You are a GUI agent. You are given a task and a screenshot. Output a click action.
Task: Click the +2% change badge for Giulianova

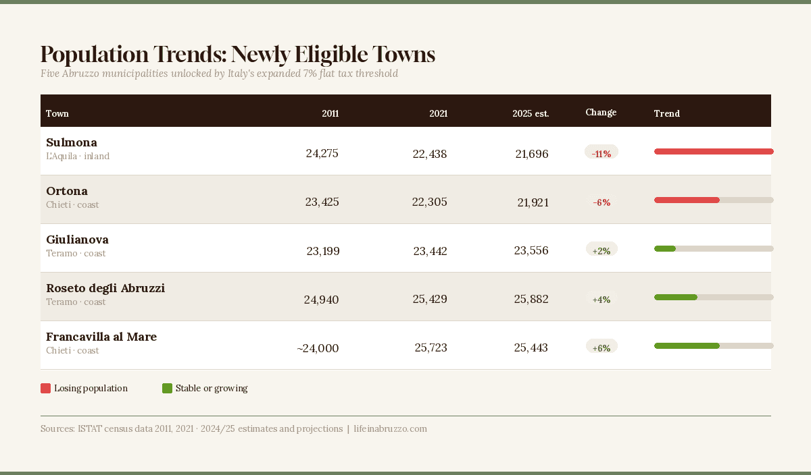[x=601, y=250]
